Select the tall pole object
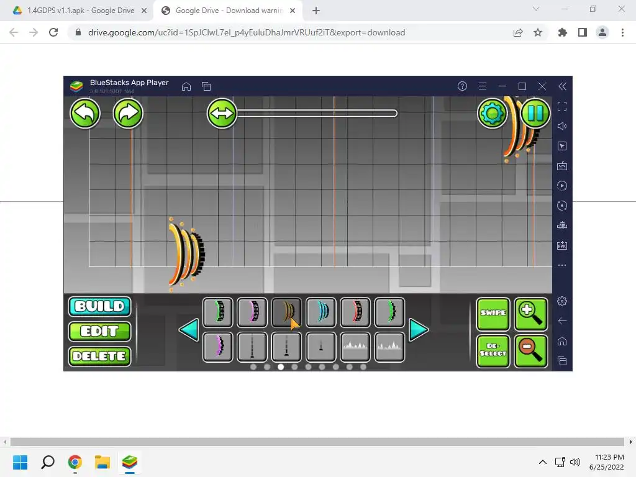 coord(252,347)
